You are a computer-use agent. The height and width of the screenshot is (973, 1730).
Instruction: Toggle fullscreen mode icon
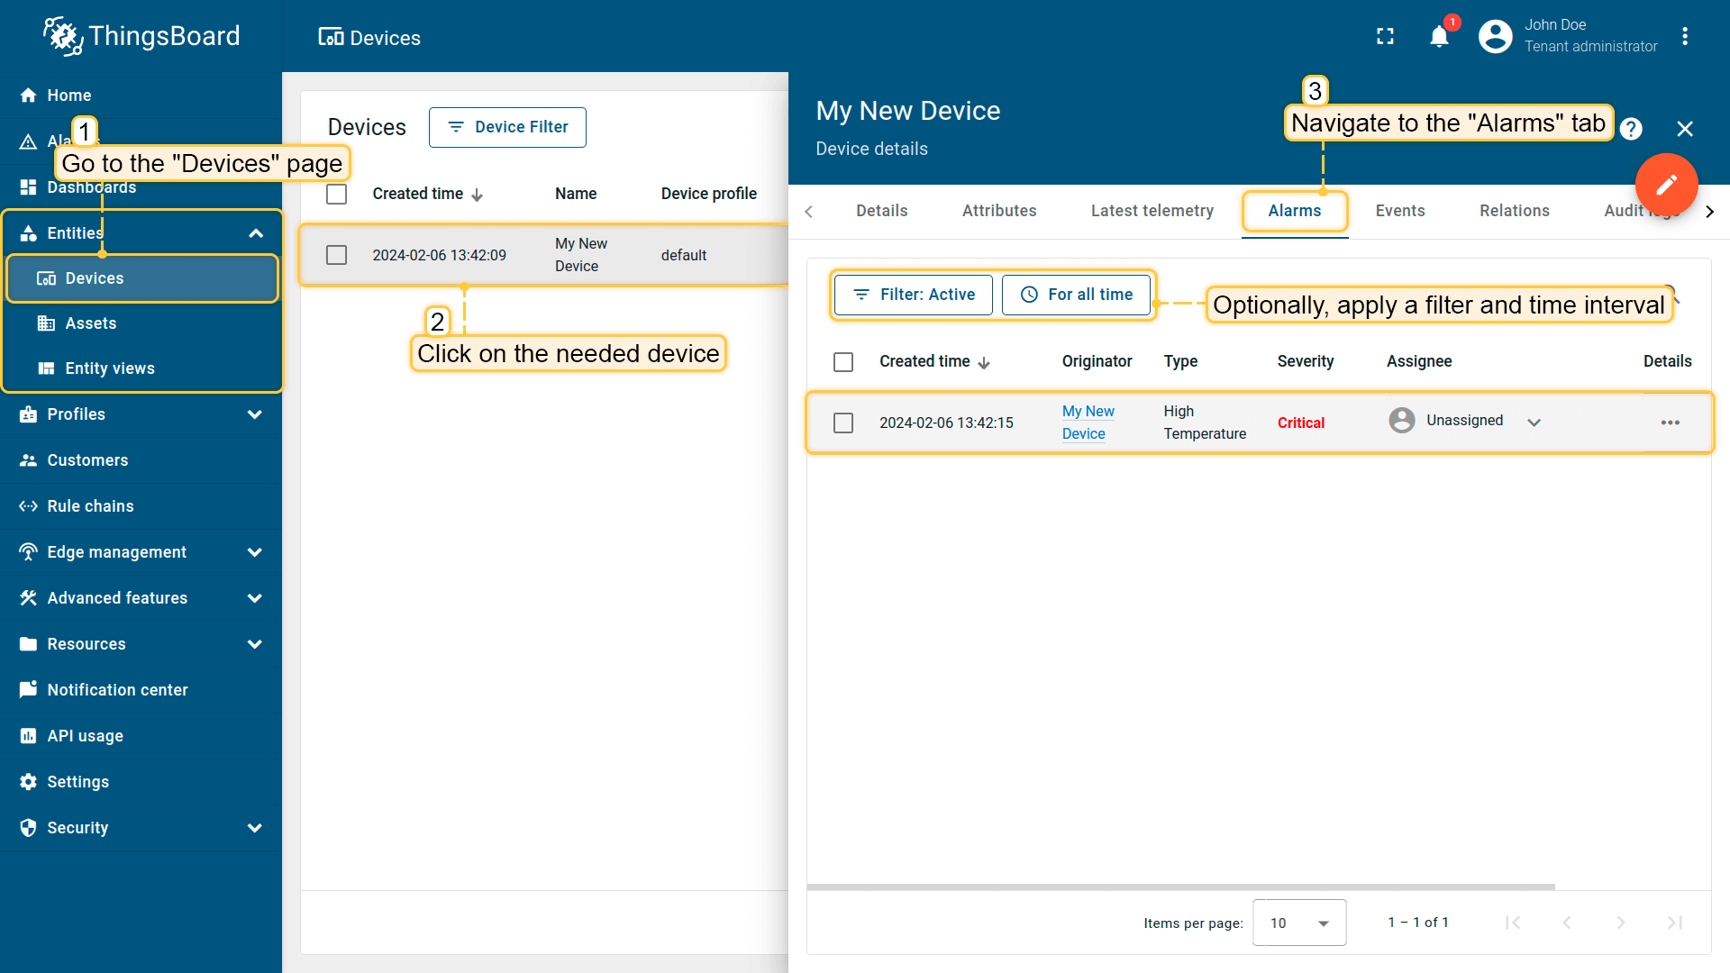1385,37
